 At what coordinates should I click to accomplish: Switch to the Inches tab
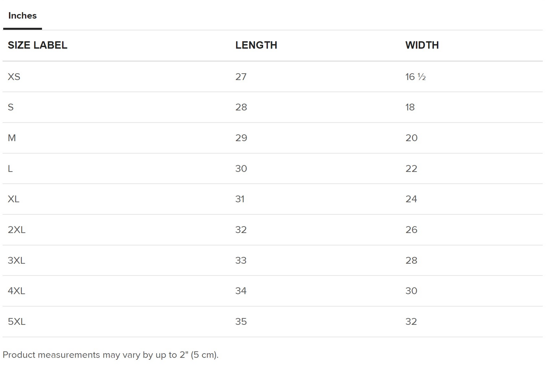coord(22,16)
